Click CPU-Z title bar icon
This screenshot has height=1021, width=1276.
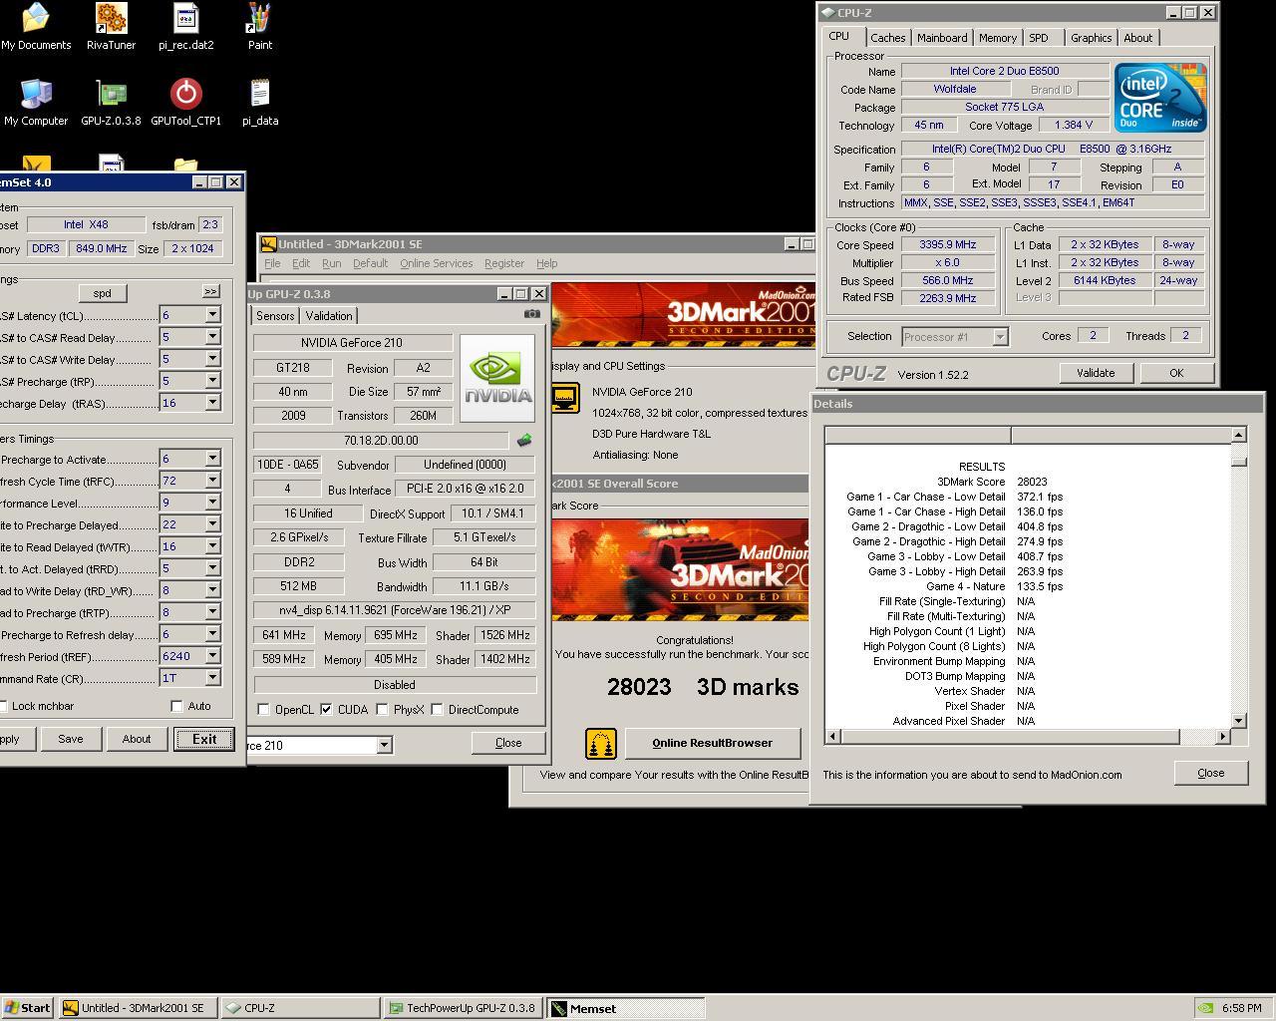tap(827, 13)
